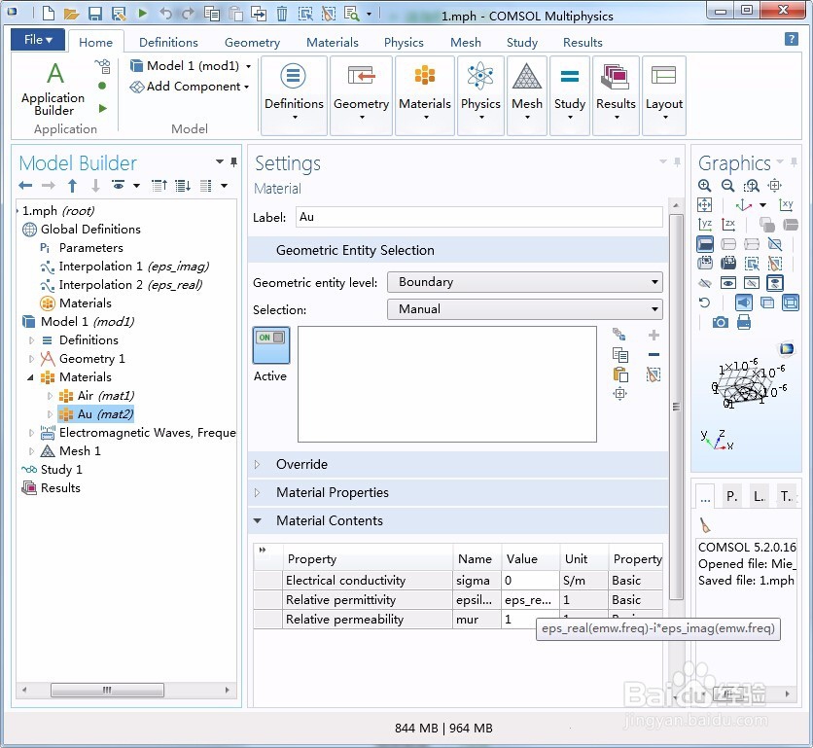Click the Relative permittivity value cell

[x=530, y=600]
